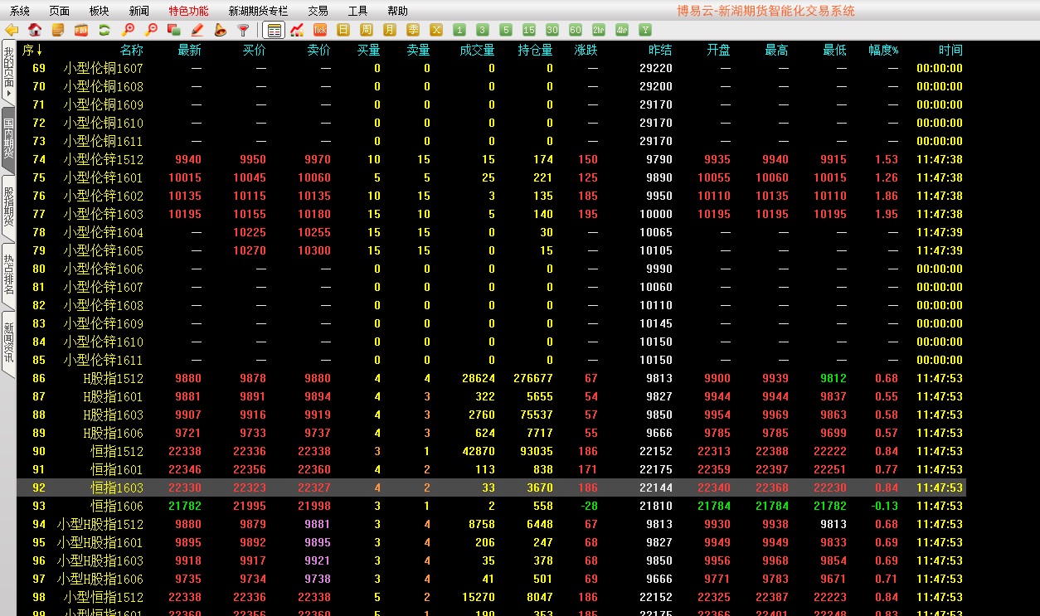Open the Tick chart view

pos(320,31)
